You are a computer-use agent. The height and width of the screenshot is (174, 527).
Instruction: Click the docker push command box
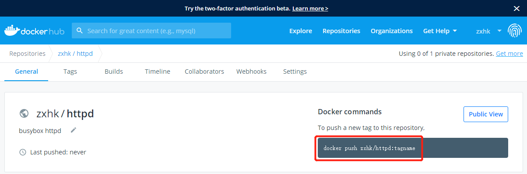pyautogui.click(x=413, y=148)
